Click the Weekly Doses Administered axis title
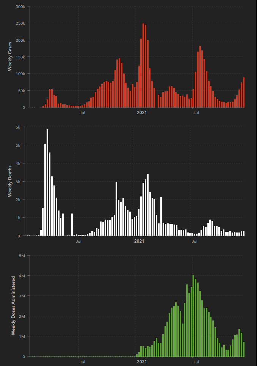This screenshot has width=257, height=366. click(x=13, y=305)
